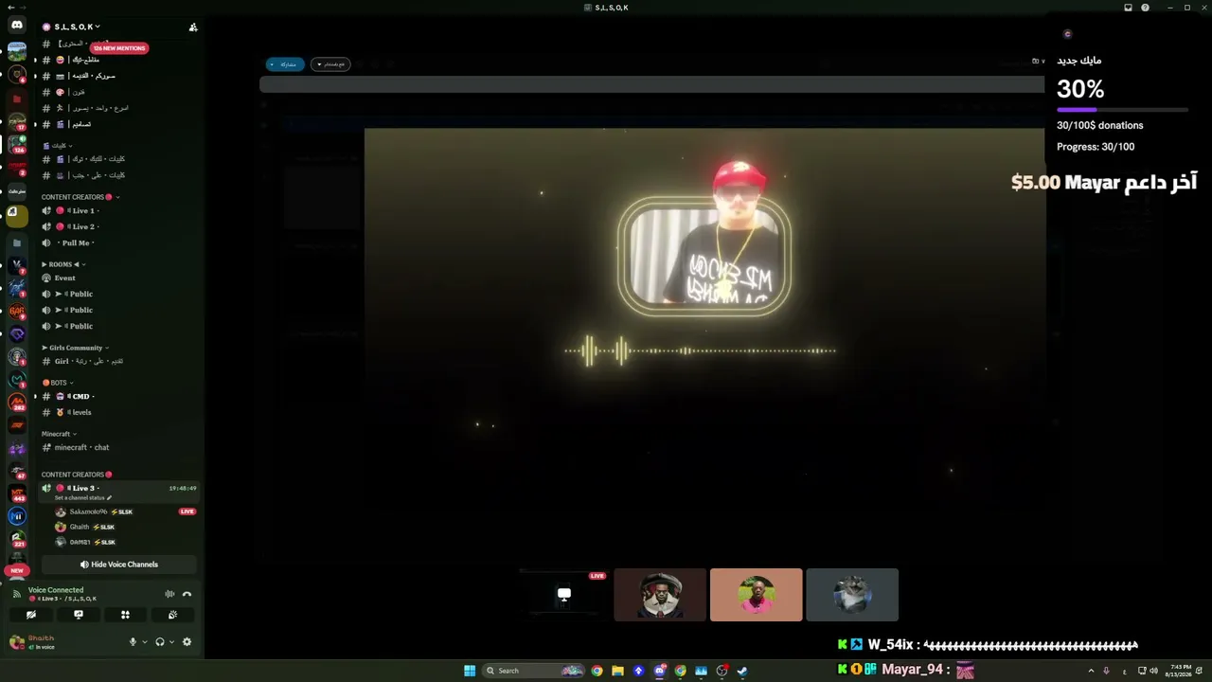
Task: Jump to 126 New Mentions
Action: tap(119, 48)
